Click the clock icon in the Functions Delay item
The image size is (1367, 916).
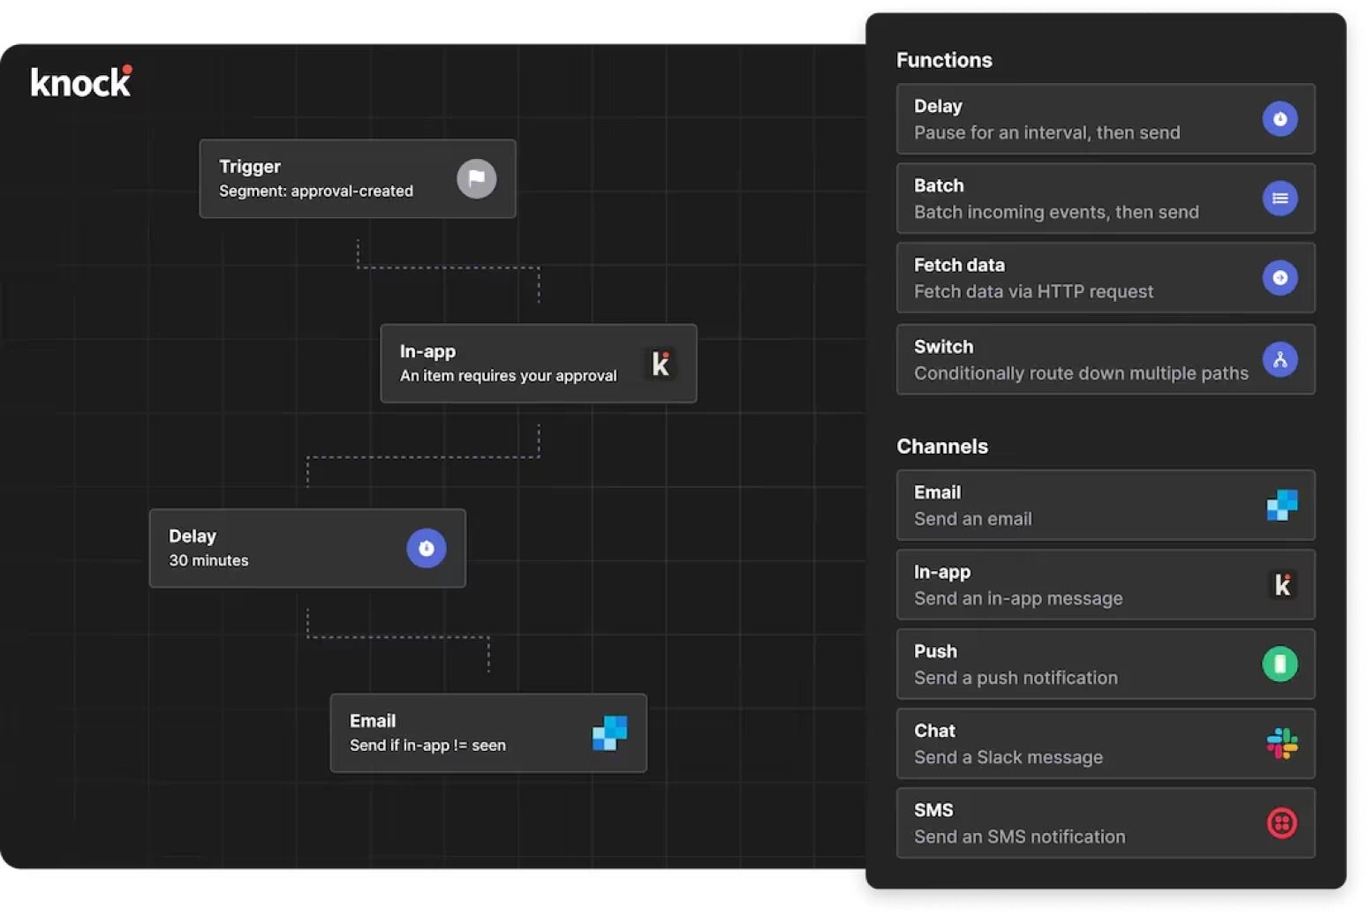point(1280,119)
